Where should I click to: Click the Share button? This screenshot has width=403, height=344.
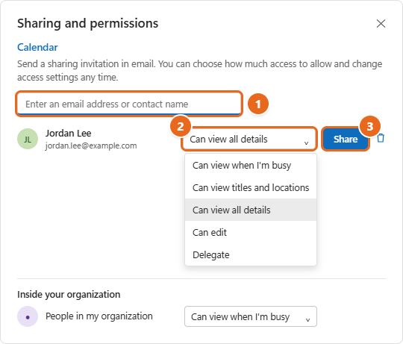tap(346, 139)
